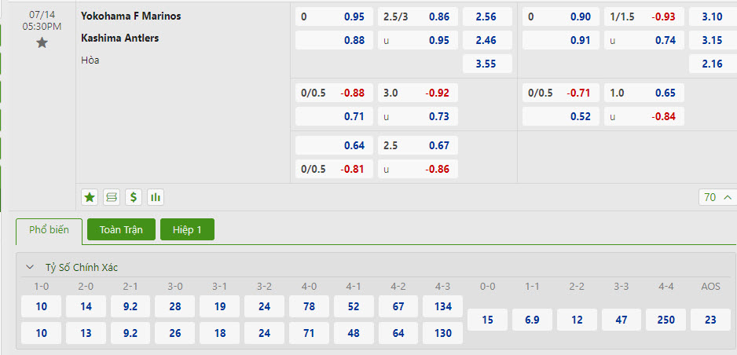Select the 0-0 correct score odds 15
The height and width of the screenshot is (355, 737).
point(488,320)
